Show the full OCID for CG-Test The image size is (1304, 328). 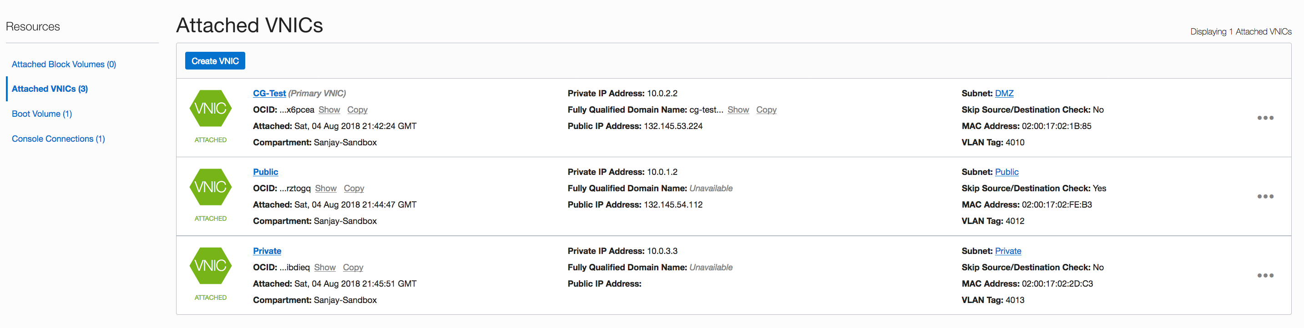coord(329,109)
